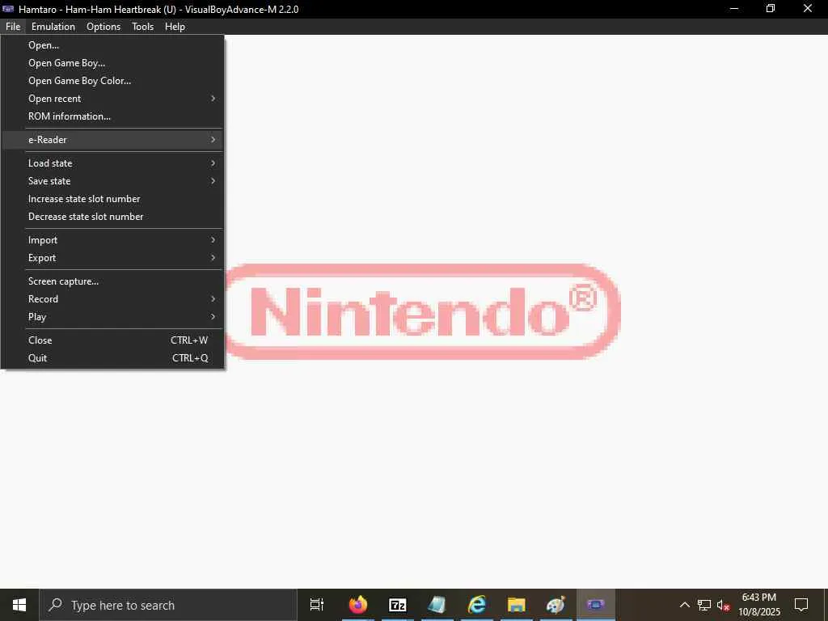
Task: Open the Tools menu
Action: point(142,27)
